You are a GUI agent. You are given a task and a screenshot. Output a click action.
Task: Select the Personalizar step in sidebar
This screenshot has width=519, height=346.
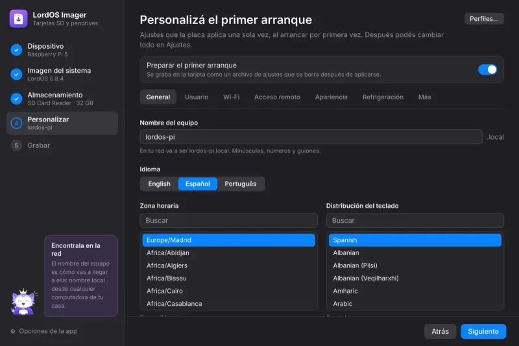62,123
